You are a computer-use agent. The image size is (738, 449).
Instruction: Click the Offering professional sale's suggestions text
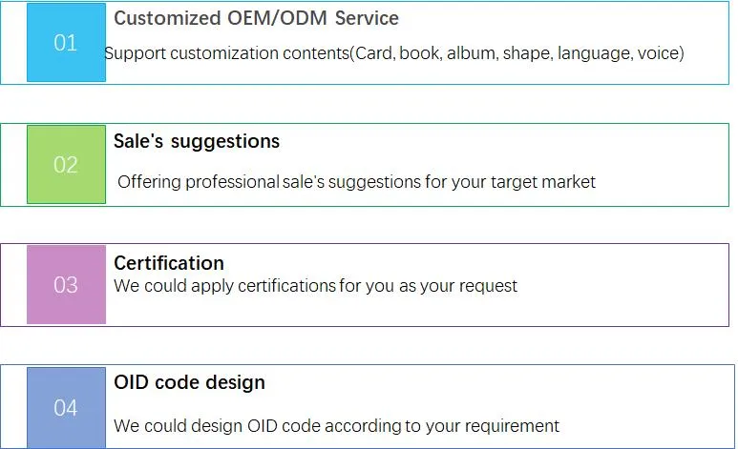tap(356, 181)
